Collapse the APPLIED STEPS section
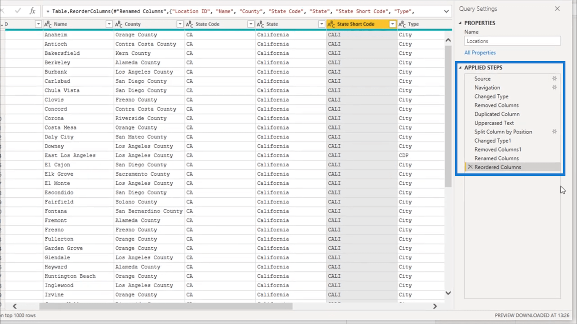The width and height of the screenshot is (577, 324). [460, 67]
